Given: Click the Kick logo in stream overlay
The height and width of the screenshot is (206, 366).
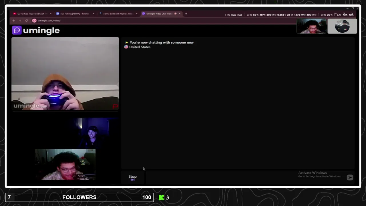Looking at the screenshot, I should (161, 197).
